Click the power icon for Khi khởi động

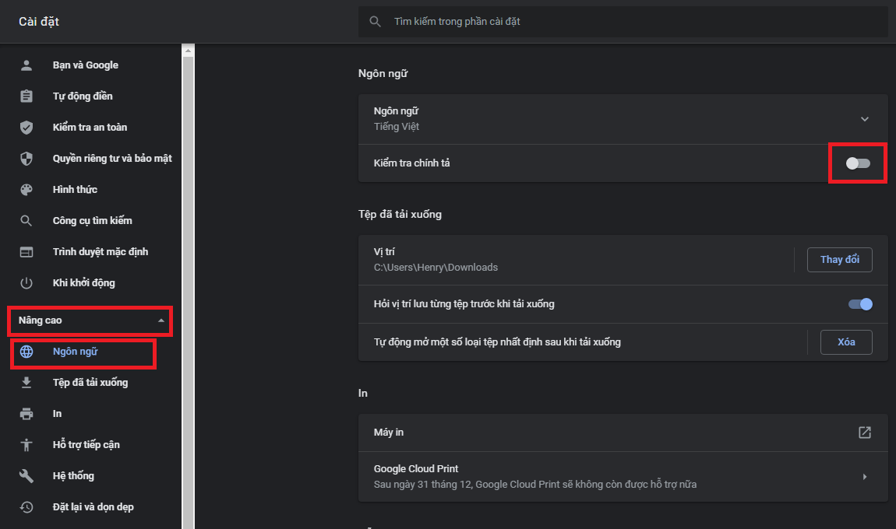coord(26,283)
